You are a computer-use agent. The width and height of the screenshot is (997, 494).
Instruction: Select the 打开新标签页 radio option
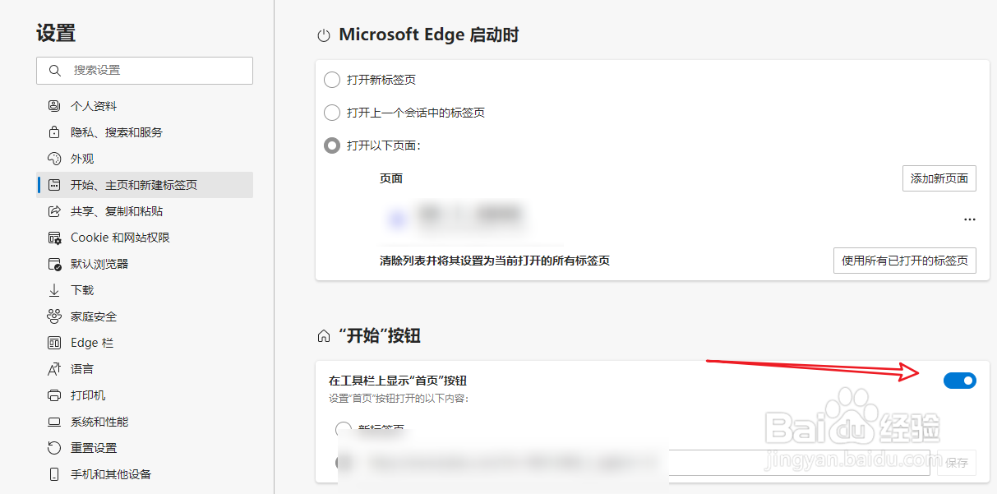click(x=332, y=80)
